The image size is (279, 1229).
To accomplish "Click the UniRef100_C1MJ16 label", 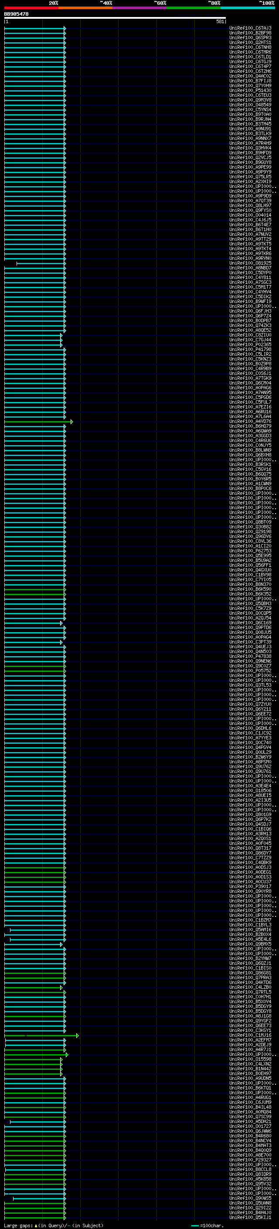I will (250, 1035).
